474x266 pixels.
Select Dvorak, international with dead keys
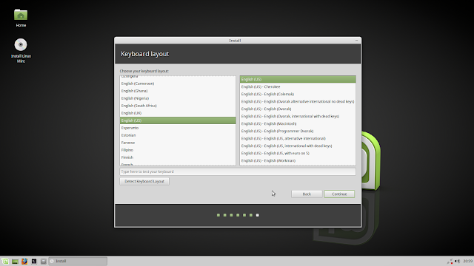(x=298, y=116)
